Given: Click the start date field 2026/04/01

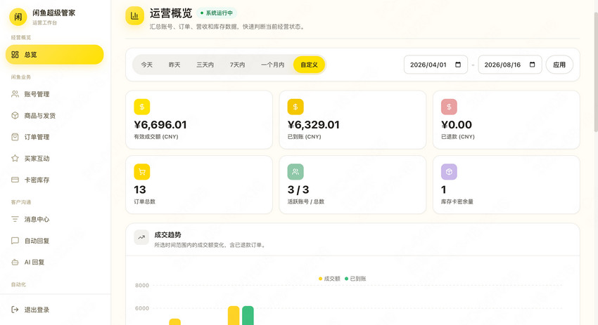Looking at the screenshot, I should pos(435,65).
